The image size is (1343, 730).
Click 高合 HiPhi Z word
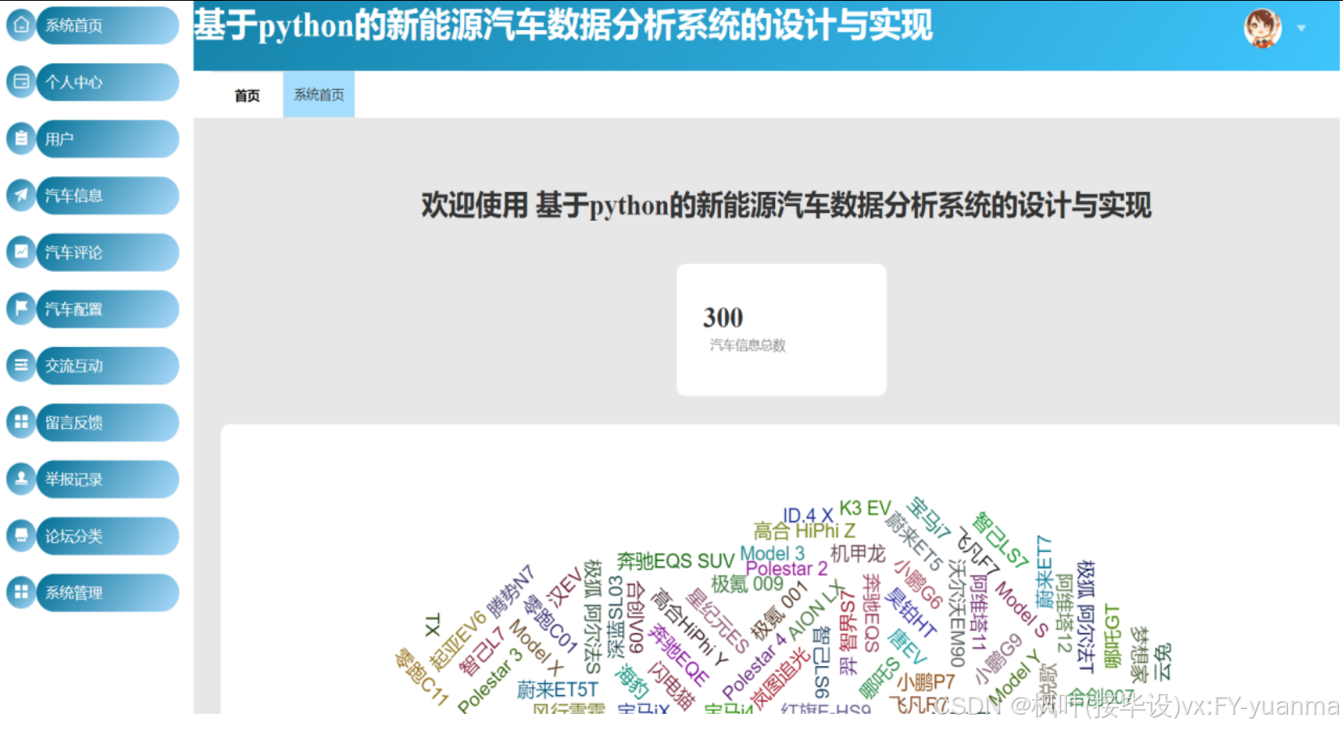(x=804, y=531)
